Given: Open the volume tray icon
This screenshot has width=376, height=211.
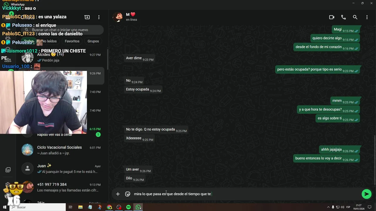Looking at the screenshot, I should [x=342, y=207].
